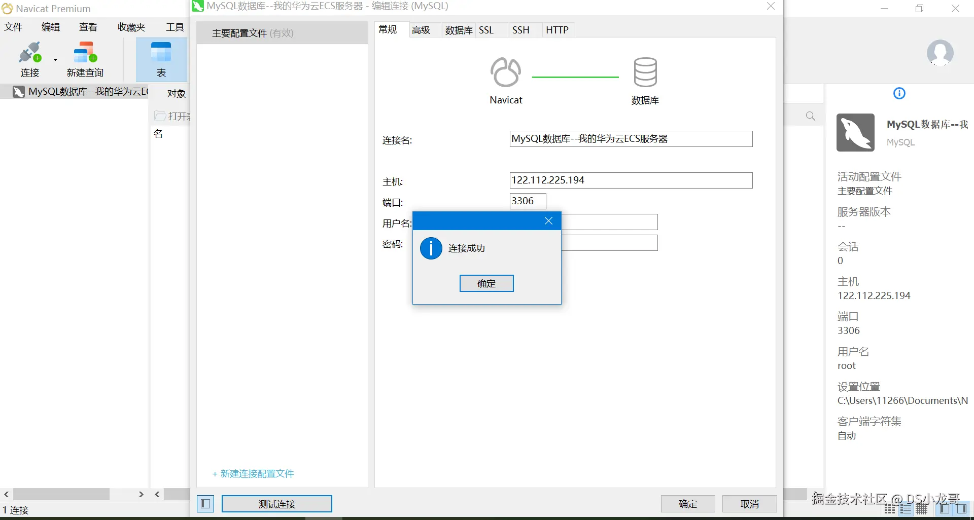This screenshot has width=974, height=520.
Task: Close the 编辑连接 window
Action: (x=771, y=6)
